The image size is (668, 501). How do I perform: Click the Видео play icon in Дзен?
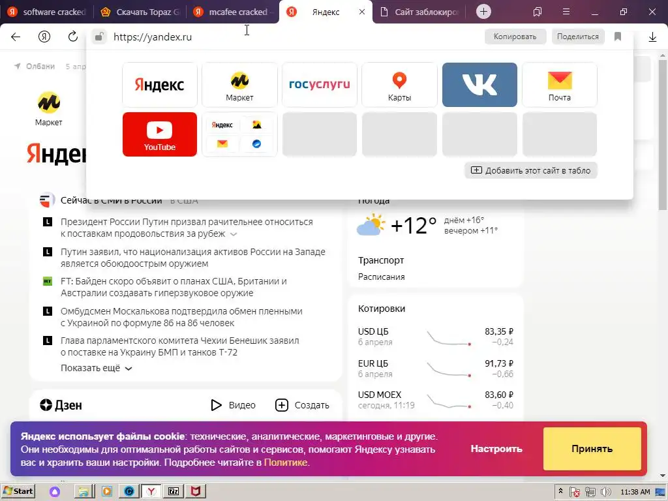217,405
